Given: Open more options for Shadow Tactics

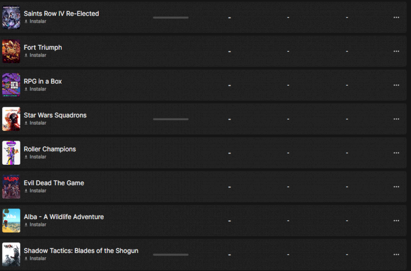Looking at the screenshot, I should tap(396, 255).
